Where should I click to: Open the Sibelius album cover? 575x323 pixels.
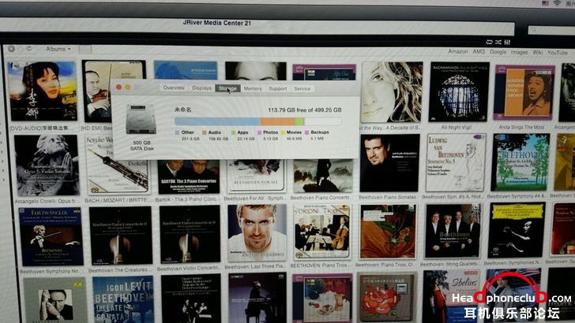[451, 296]
